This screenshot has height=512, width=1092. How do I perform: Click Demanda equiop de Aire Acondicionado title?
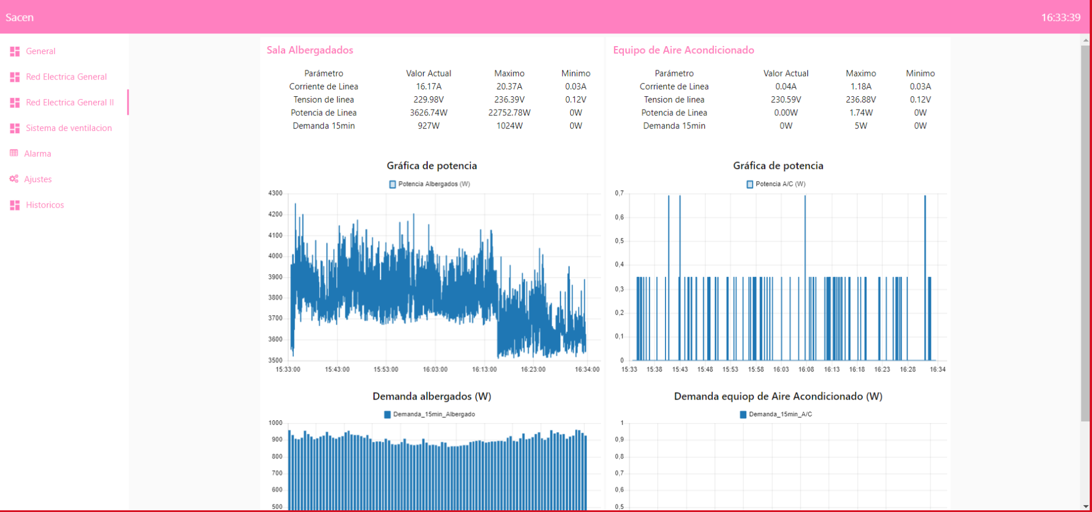[778, 397]
